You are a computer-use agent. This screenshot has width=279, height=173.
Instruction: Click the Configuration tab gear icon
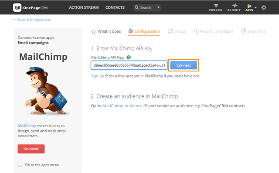pyautogui.click(x=131, y=31)
